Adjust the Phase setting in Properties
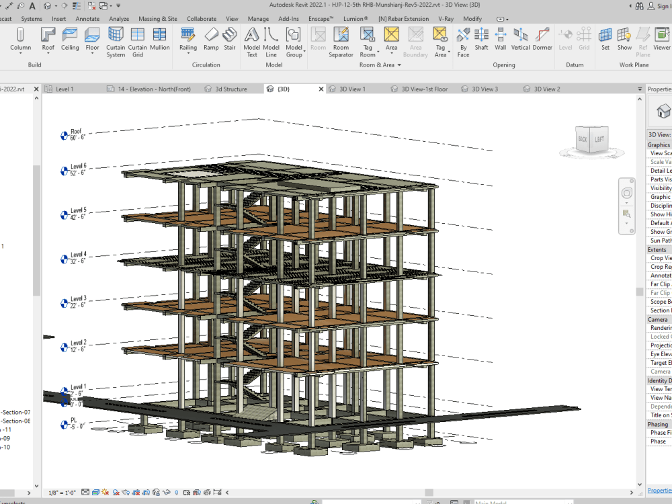 (669, 442)
